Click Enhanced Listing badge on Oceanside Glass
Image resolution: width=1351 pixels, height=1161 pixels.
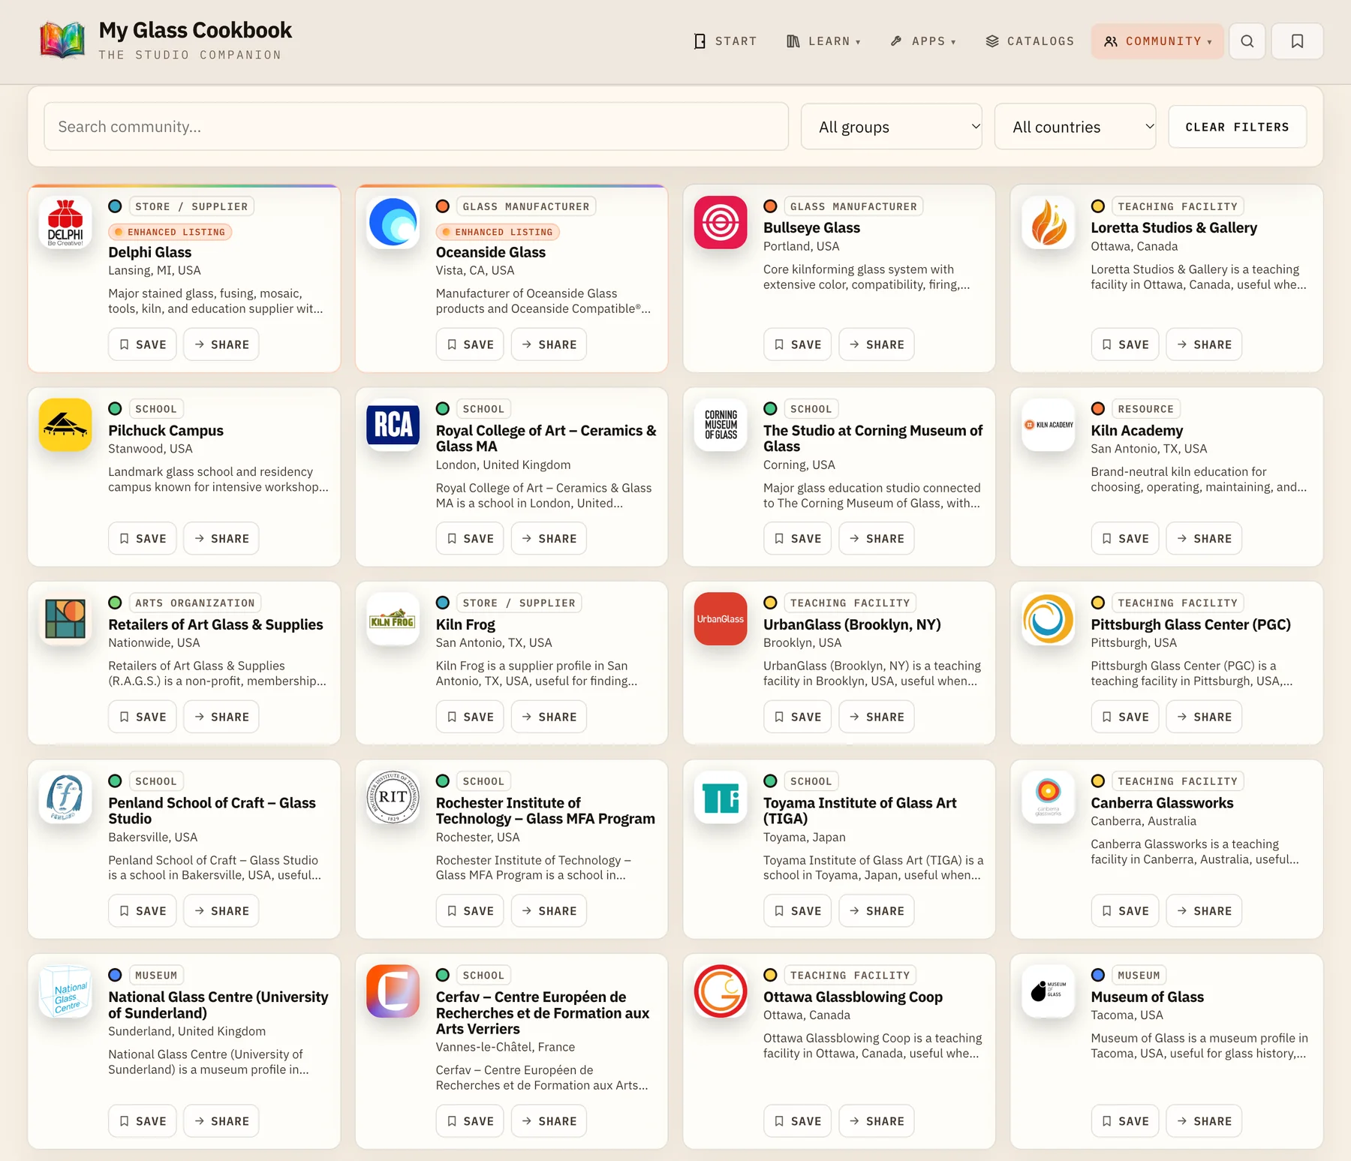click(x=498, y=232)
